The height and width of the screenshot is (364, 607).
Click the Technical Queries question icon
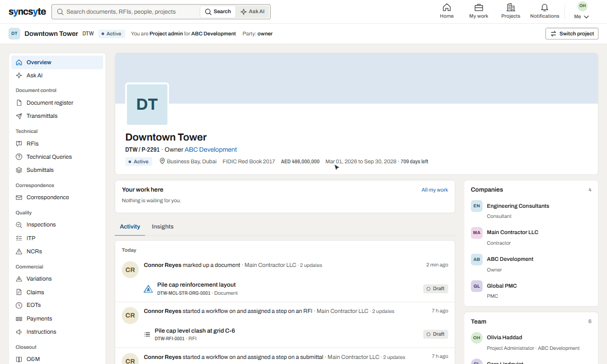point(19,157)
